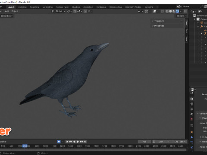Viewport: 207px width, 155px height.
Task: Open the Output properties tab
Action: 192,104
